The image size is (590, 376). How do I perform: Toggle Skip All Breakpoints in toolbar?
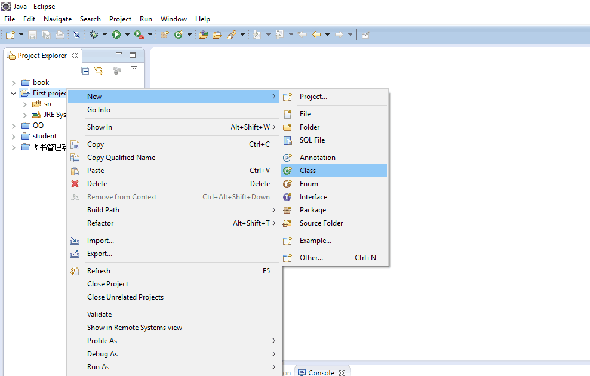pos(77,35)
